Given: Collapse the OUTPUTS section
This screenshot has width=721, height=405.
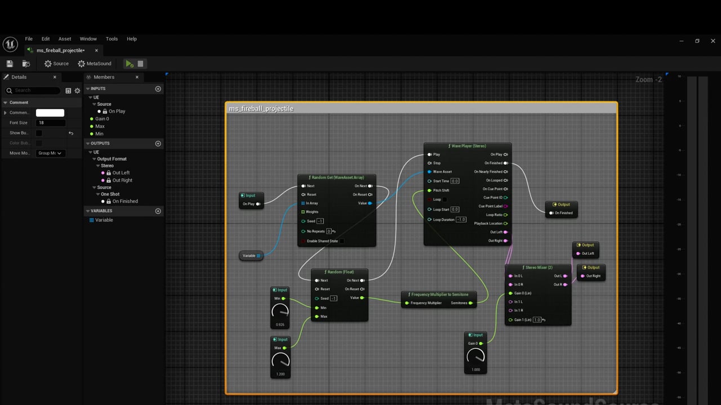Looking at the screenshot, I should point(88,143).
